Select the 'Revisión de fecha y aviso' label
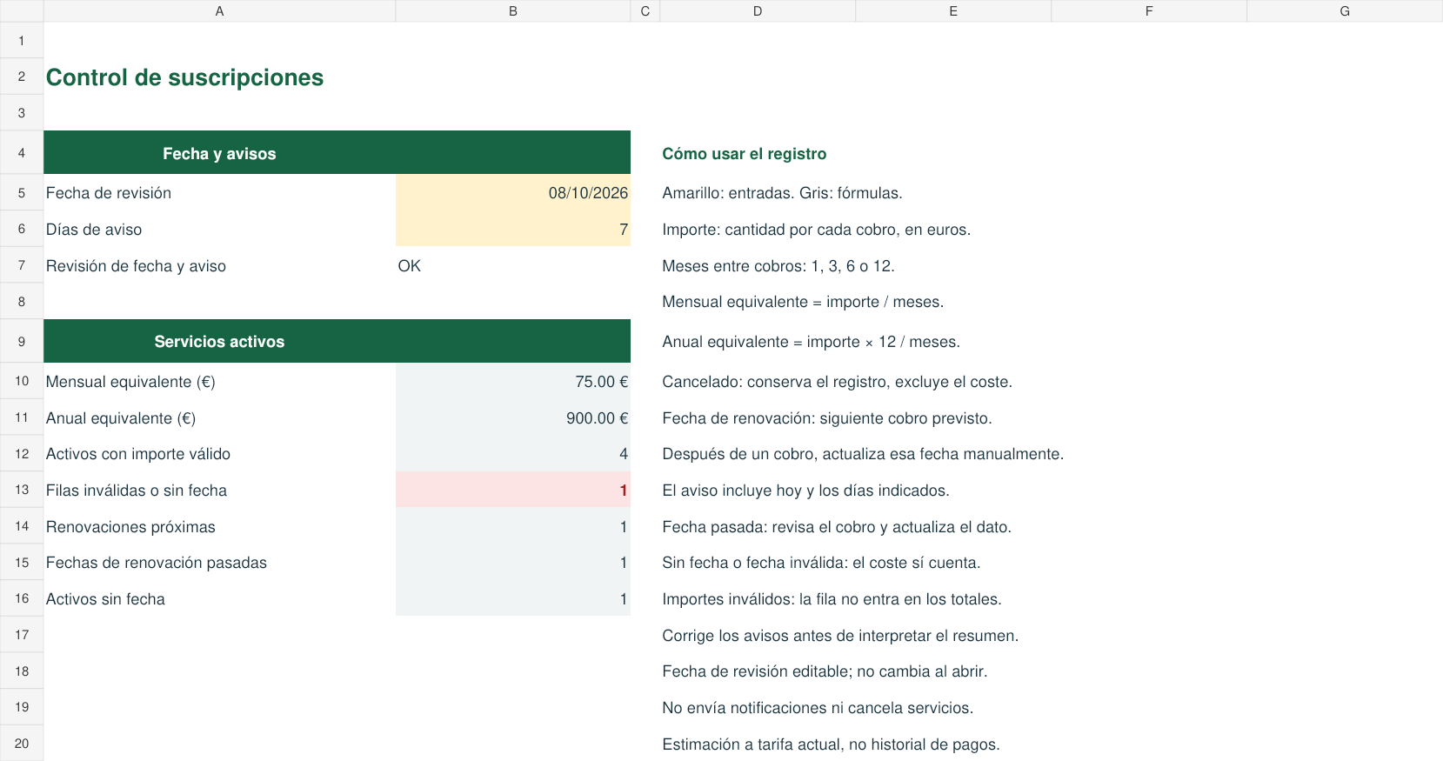Viewport: 1443px width, 761px height. click(136, 266)
